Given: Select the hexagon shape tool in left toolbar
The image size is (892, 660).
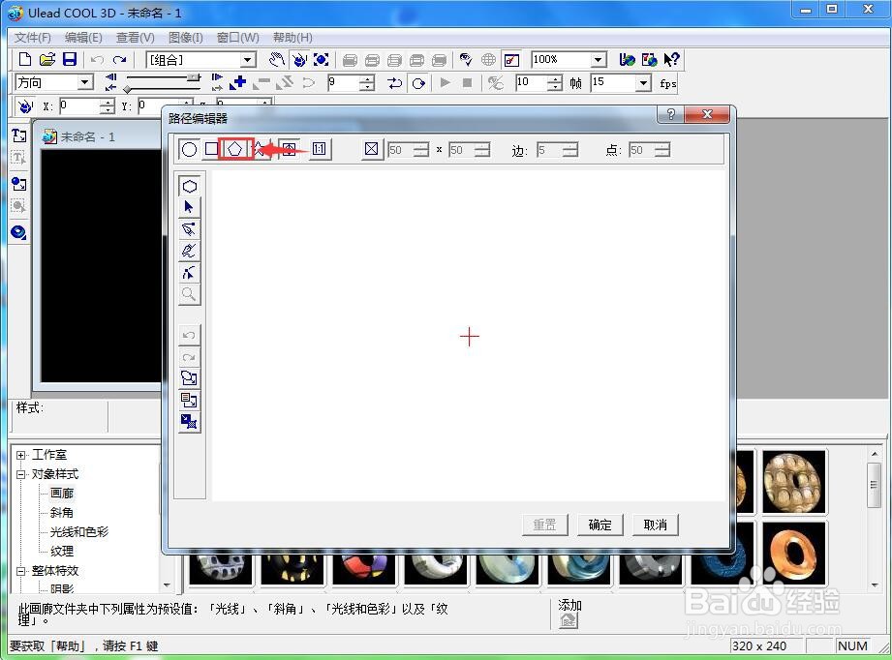Looking at the screenshot, I should click(x=190, y=187).
